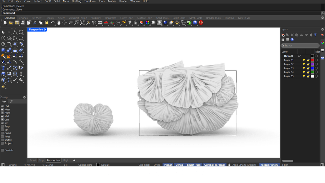This screenshot has height=183, width=325.
Task: Open the Perspective viewport dropdown arrow
Action: tap(46, 29)
